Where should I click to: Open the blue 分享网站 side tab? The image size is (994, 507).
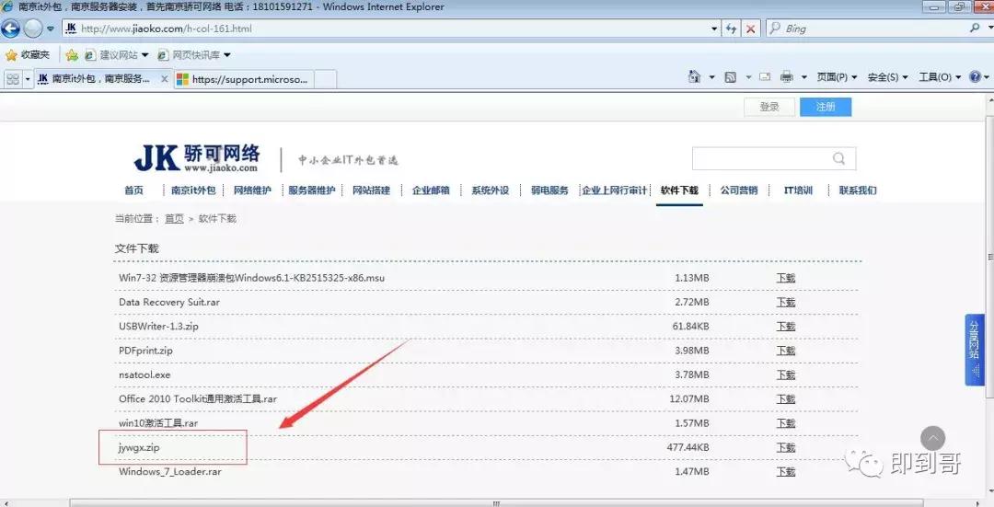[975, 350]
